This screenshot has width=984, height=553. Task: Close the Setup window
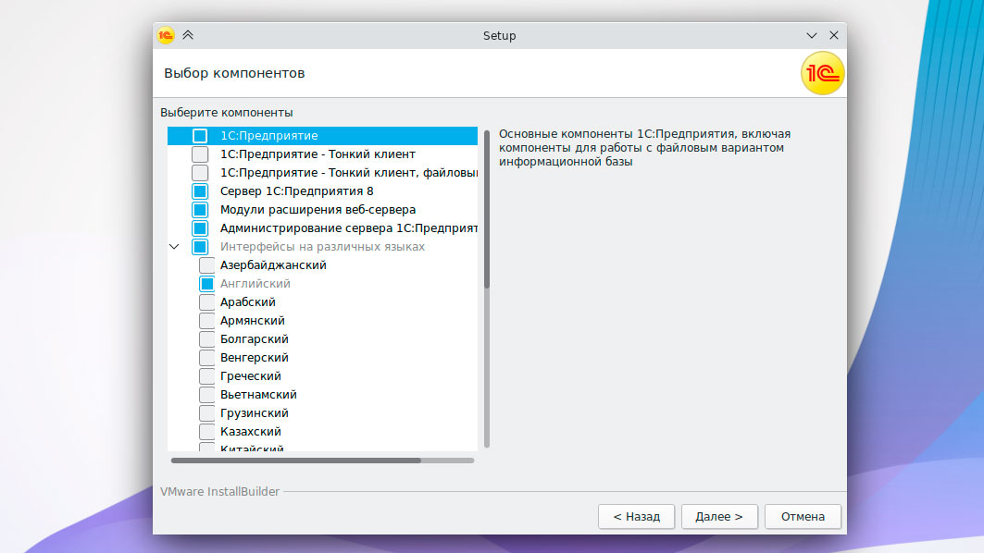click(834, 35)
